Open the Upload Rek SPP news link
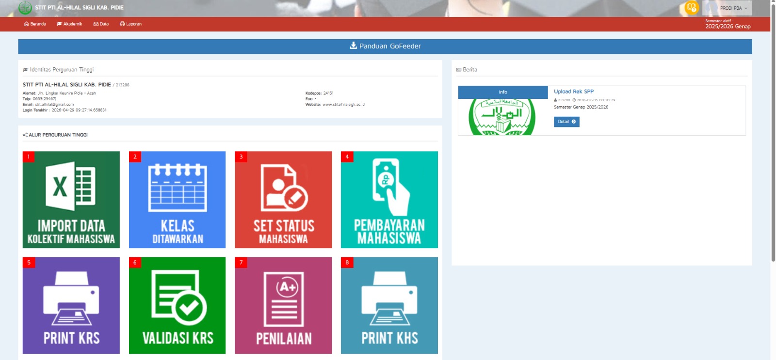 pos(573,92)
